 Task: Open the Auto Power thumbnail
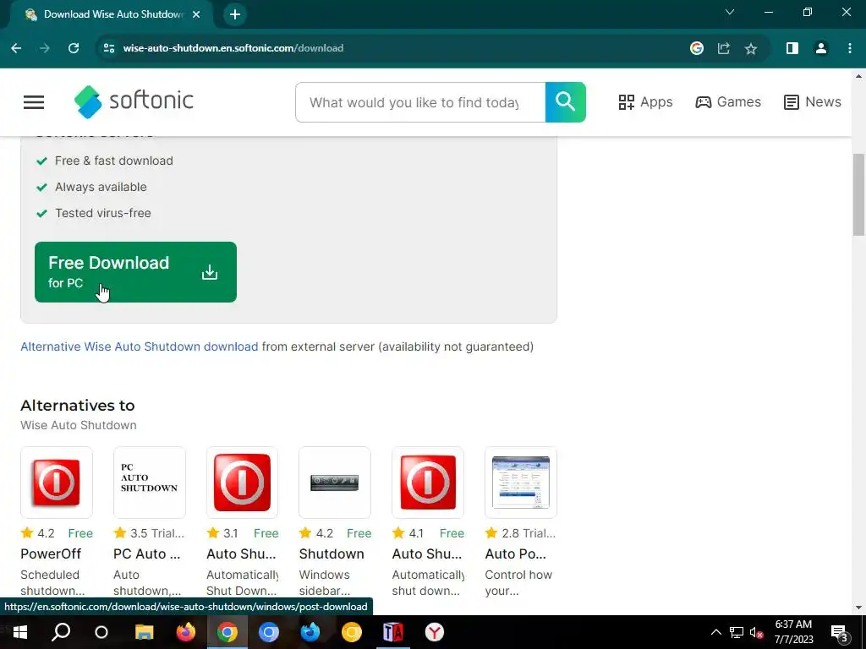(521, 483)
